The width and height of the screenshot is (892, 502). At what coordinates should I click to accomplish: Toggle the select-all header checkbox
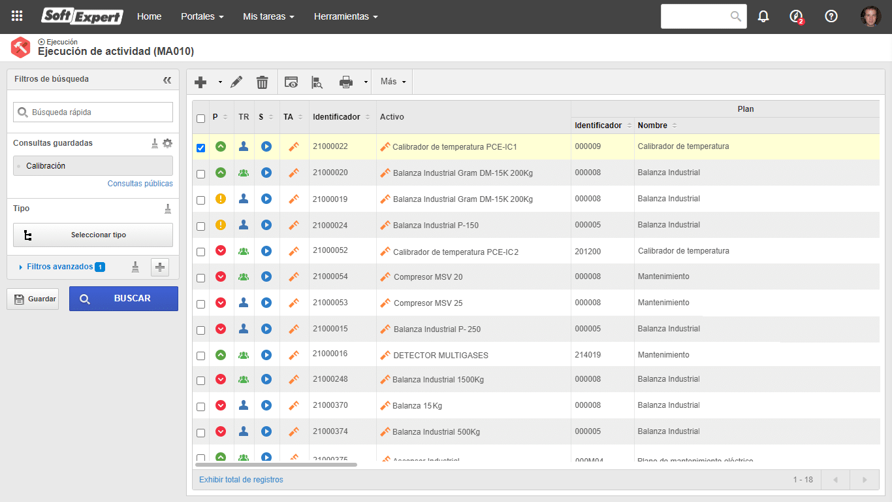click(201, 118)
